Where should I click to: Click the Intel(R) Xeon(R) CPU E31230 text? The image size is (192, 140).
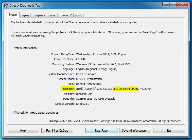pyautogui.click(x=94, y=89)
